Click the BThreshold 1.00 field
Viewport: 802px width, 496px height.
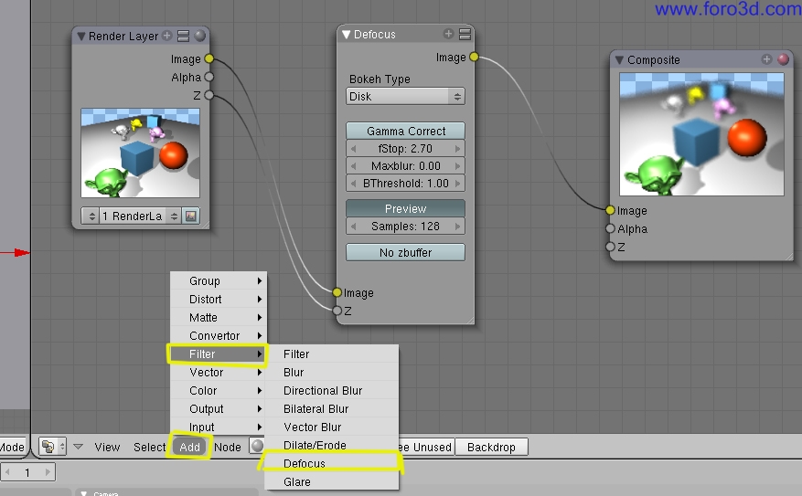[x=405, y=183]
